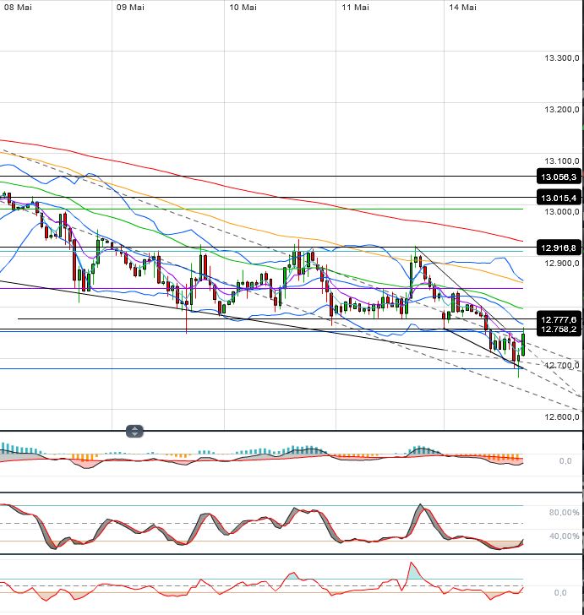Click the 09 Mai date label
Screen dimensions: 584x615
click(130, 7)
